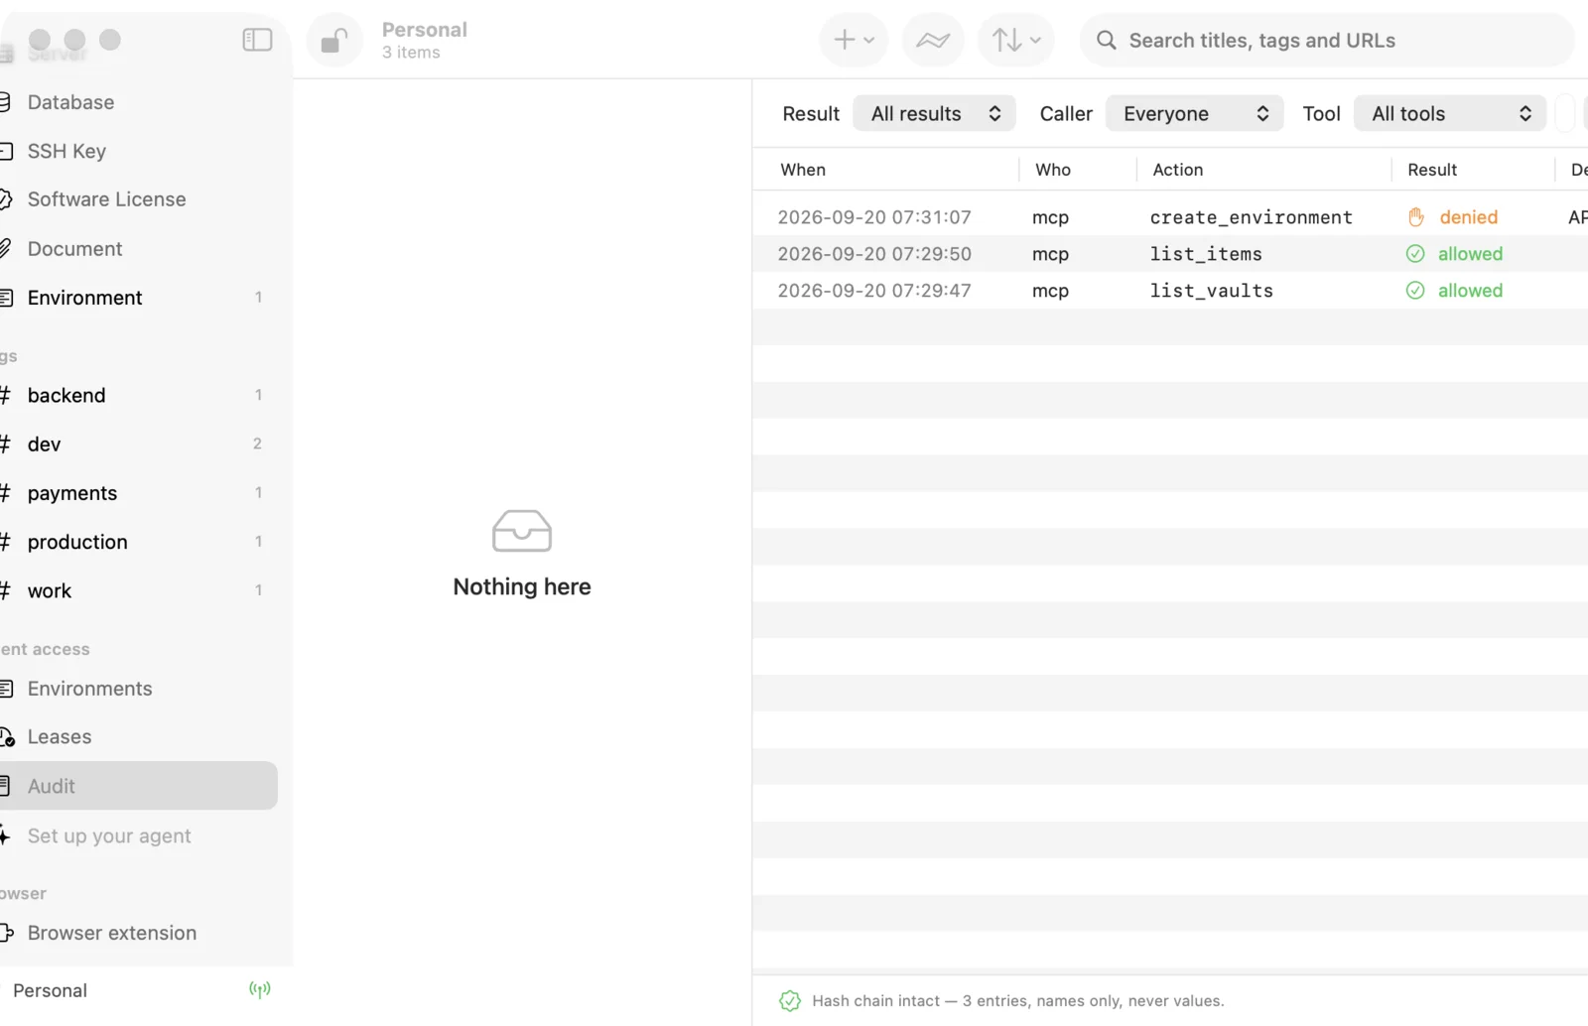Click the Personal vault name at bottom
The width and height of the screenshot is (1588, 1026).
click(50, 990)
